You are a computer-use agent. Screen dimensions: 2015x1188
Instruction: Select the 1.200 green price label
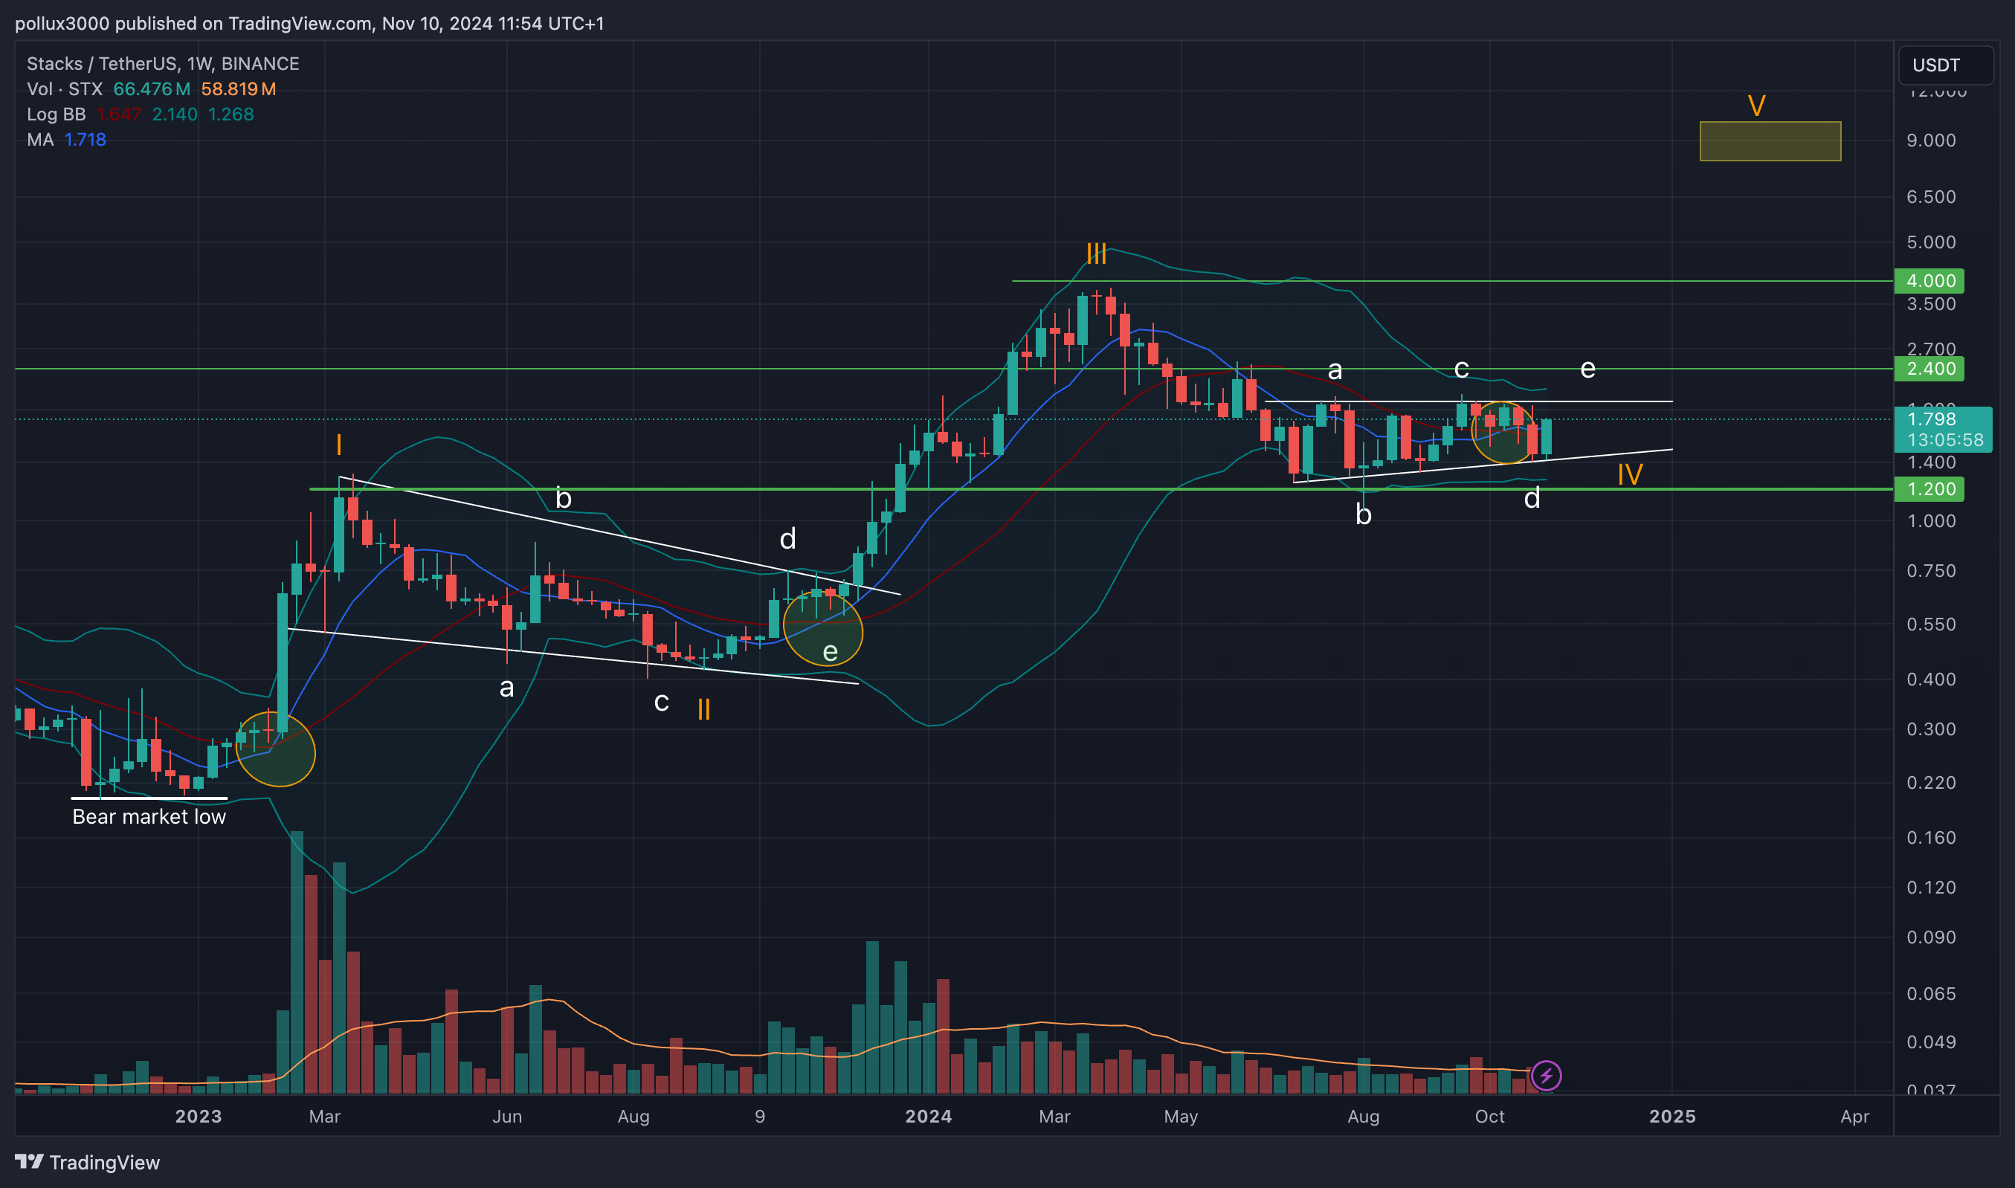click(1929, 489)
